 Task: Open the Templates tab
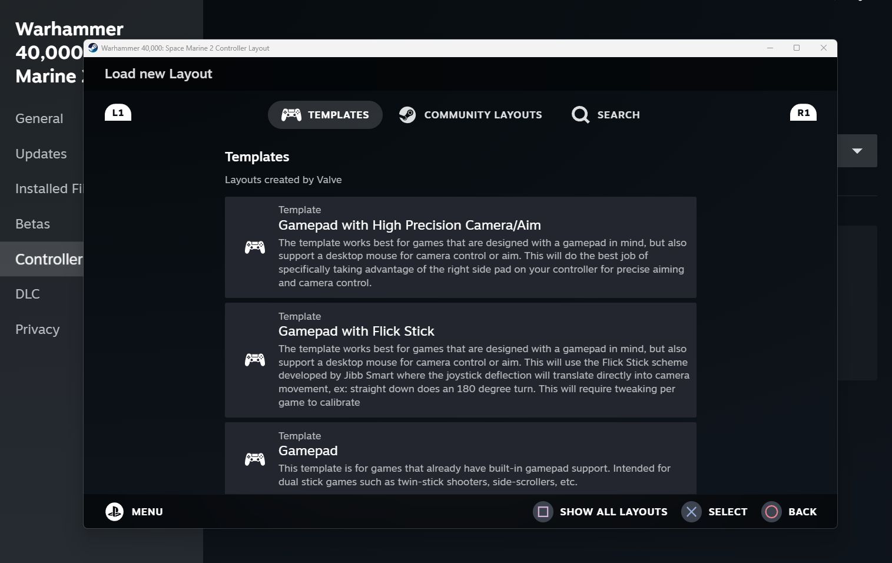[x=325, y=115]
